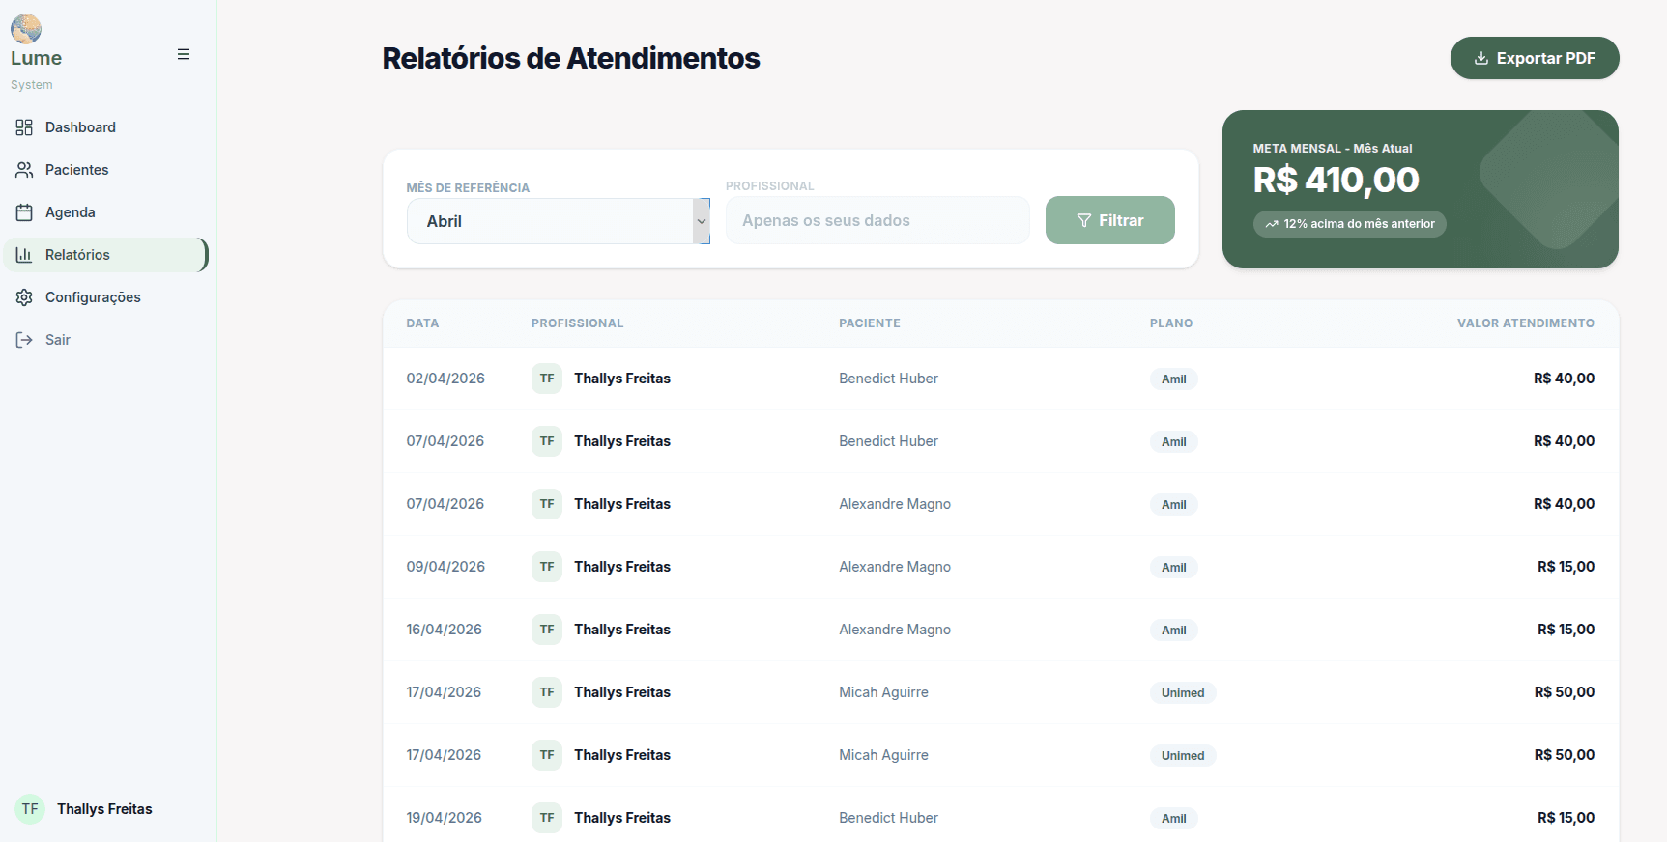1667x842 pixels.
Task: Click the download icon in Exportar PDF
Action: pyautogui.click(x=1481, y=58)
